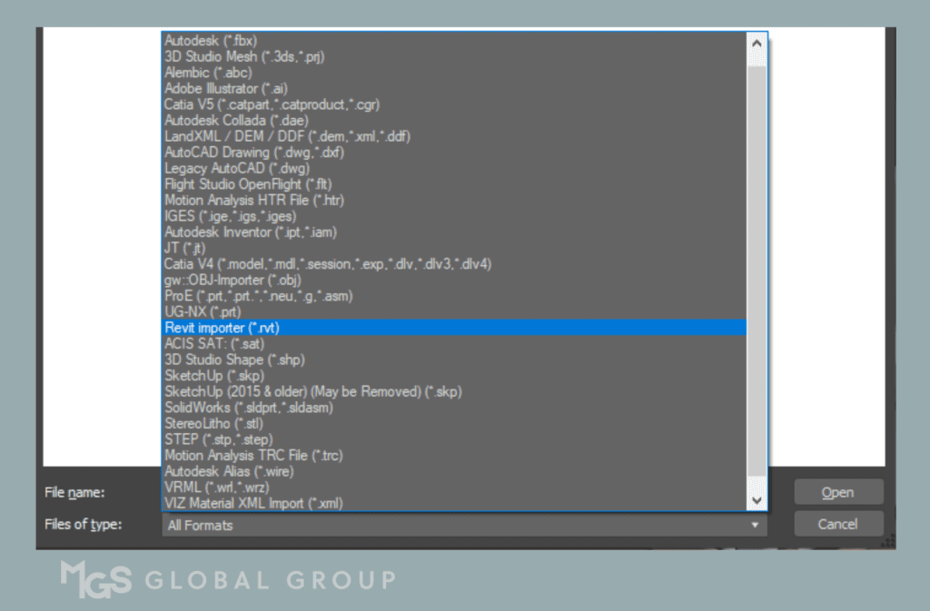Choose Legacy AutoCAD (*.dwg) option
Viewport: 930px width, 611px height.
click(x=237, y=168)
